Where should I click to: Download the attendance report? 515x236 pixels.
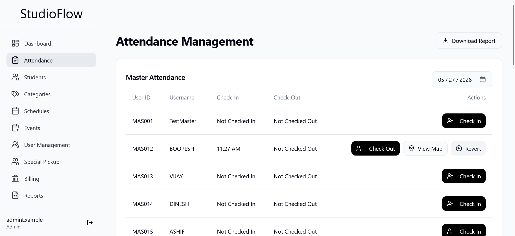pyautogui.click(x=469, y=40)
